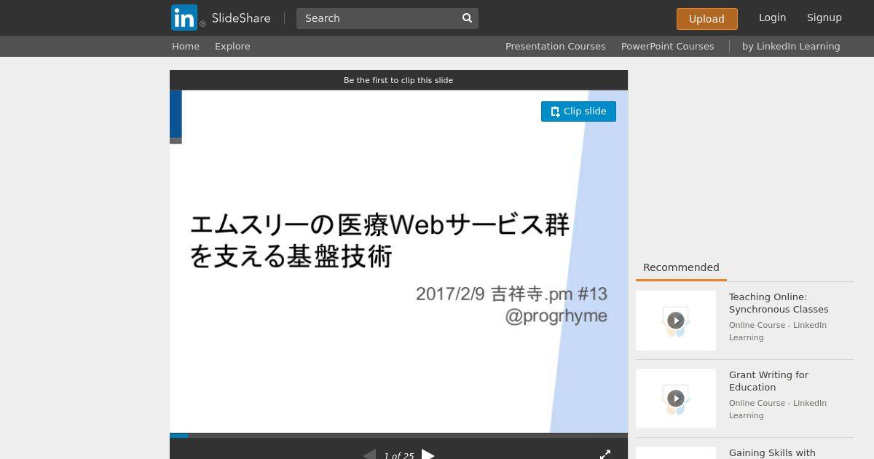The width and height of the screenshot is (874, 459).
Task: Open the Signup link
Action: click(x=824, y=17)
